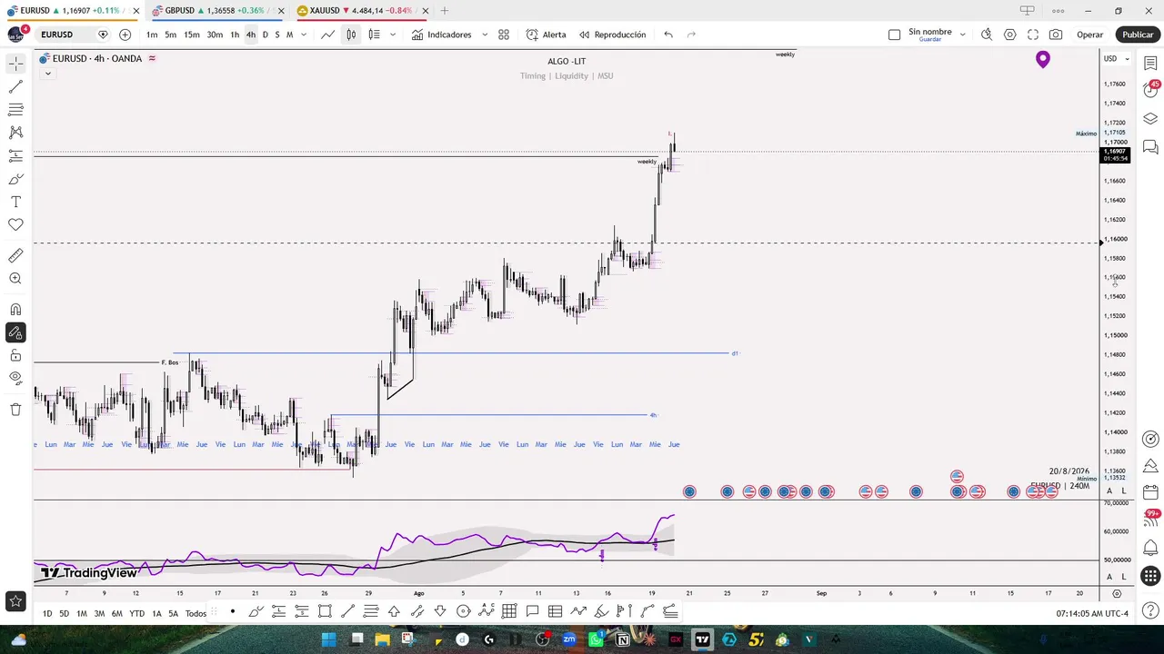Take a chart snapshot with camera icon
The image size is (1164, 654).
point(1056,35)
